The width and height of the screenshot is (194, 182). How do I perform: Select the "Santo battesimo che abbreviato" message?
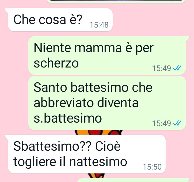click(107, 103)
